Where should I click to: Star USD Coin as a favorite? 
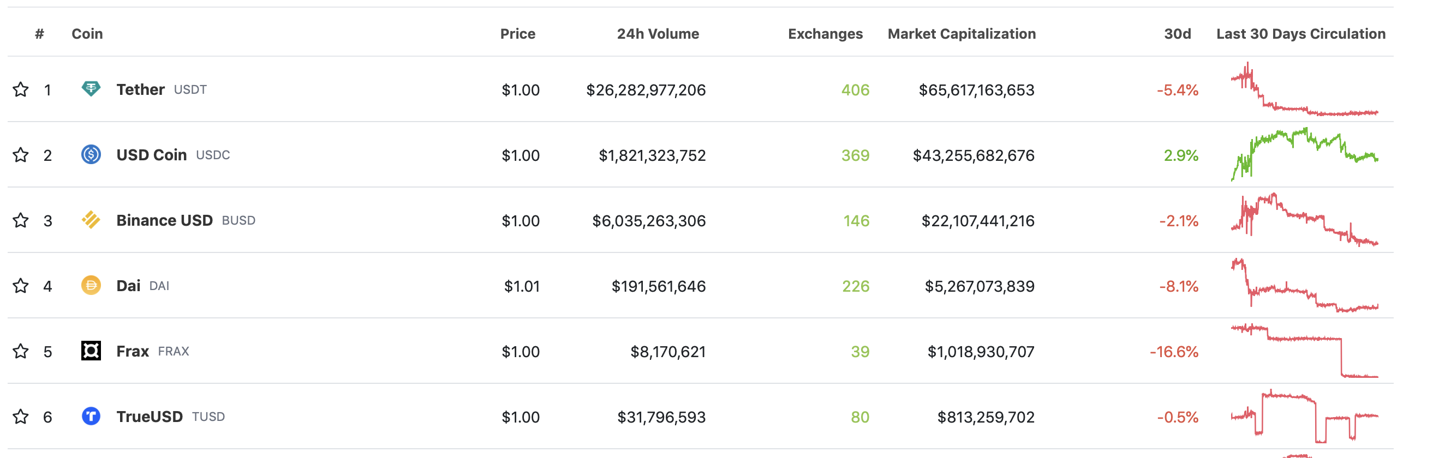coord(21,155)
